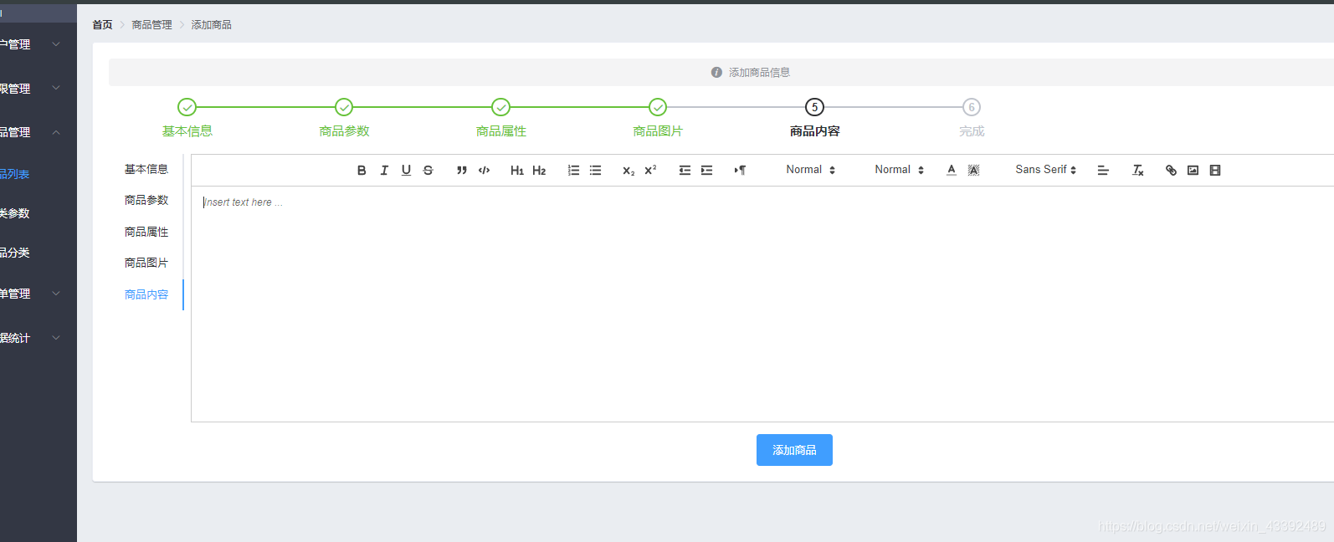This screenshot has width=1334, height=542.
Task: Toggle underline formatting in the editor
Action: [406, 170]
